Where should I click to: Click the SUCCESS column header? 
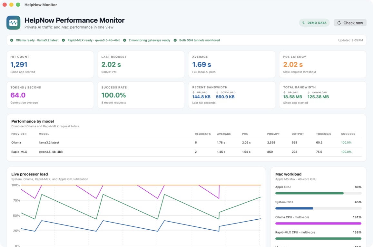pyautogui.click(x=348, y=134)
